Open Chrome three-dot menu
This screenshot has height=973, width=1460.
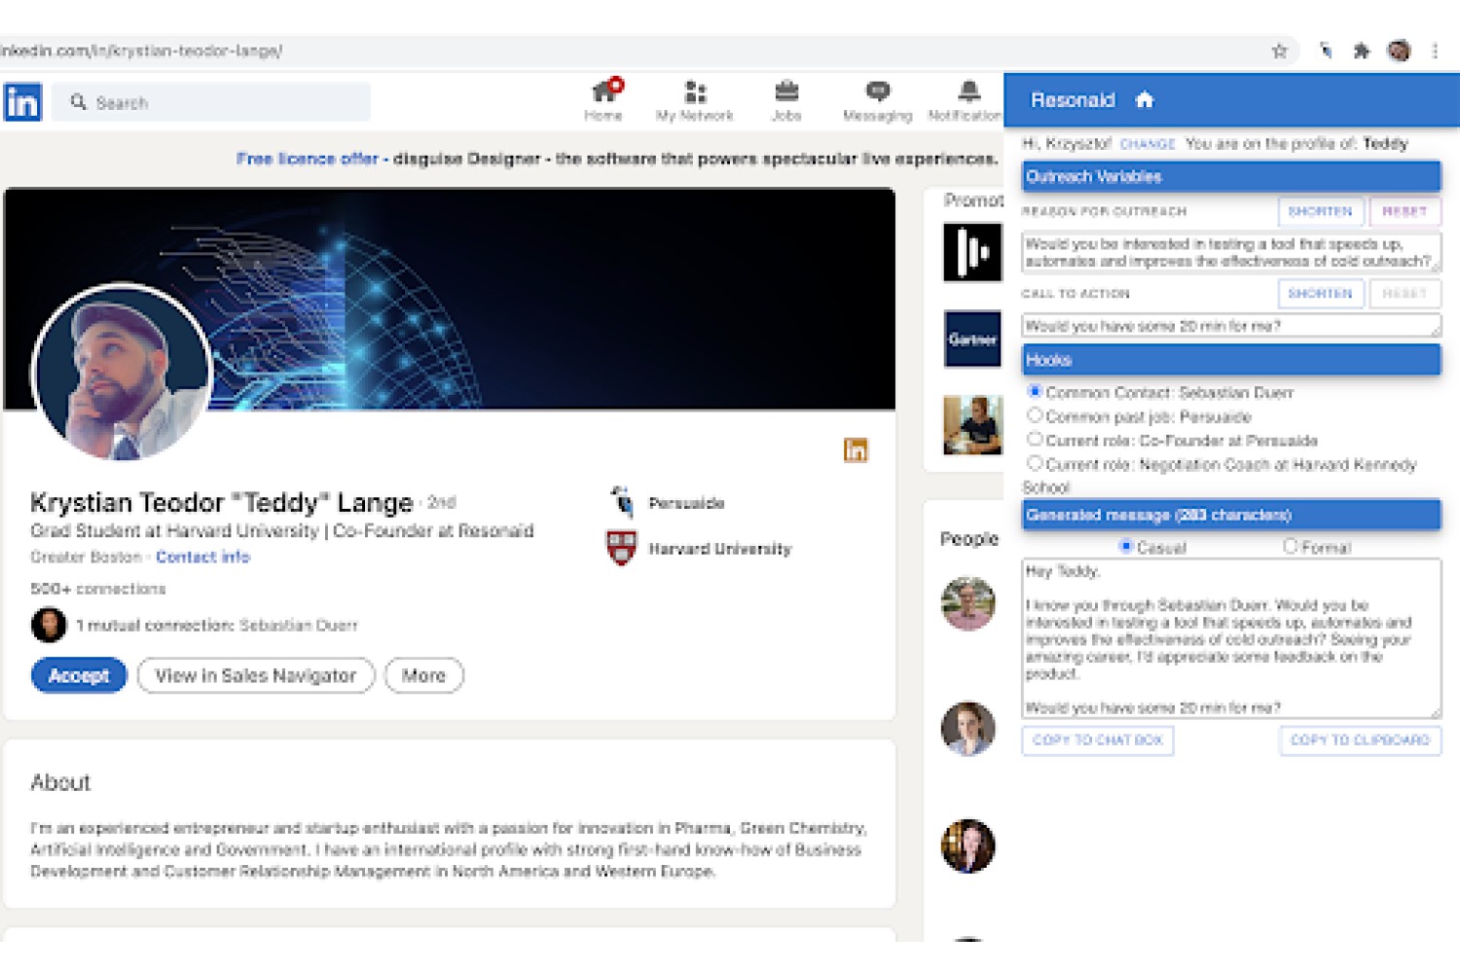(x=1435, y=51)
